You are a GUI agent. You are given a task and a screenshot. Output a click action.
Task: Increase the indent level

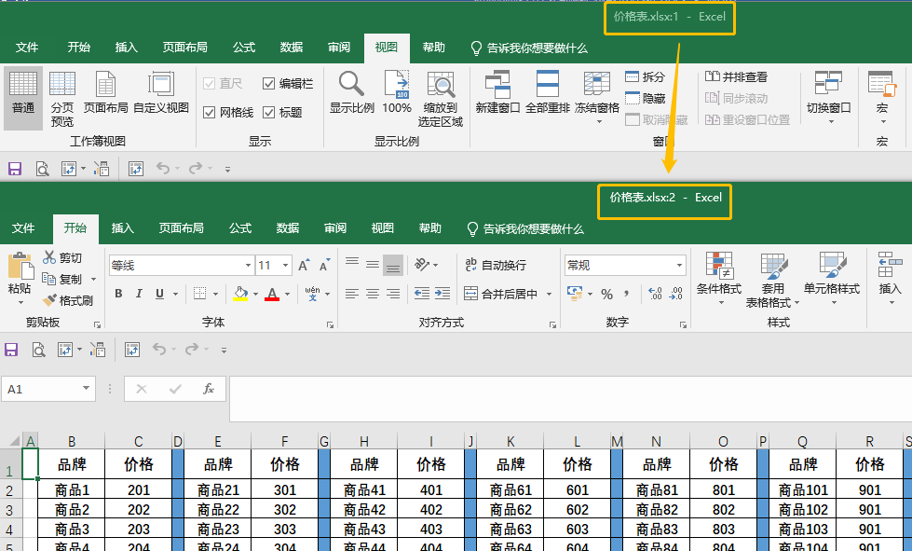click(442, 294)
